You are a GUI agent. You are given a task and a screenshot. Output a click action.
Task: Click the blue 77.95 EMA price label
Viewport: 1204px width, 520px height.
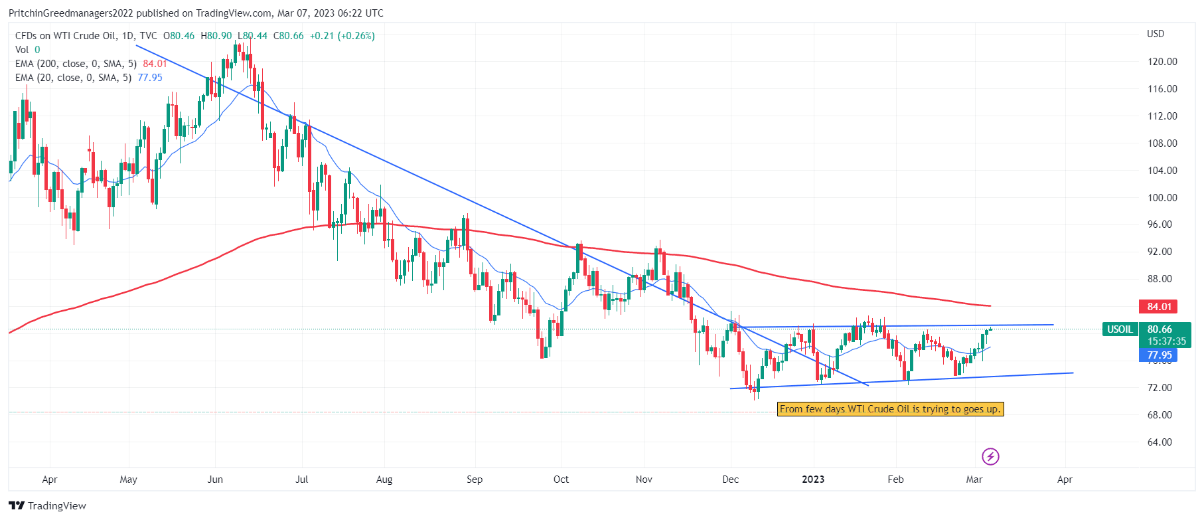[x=1159, y=355]
